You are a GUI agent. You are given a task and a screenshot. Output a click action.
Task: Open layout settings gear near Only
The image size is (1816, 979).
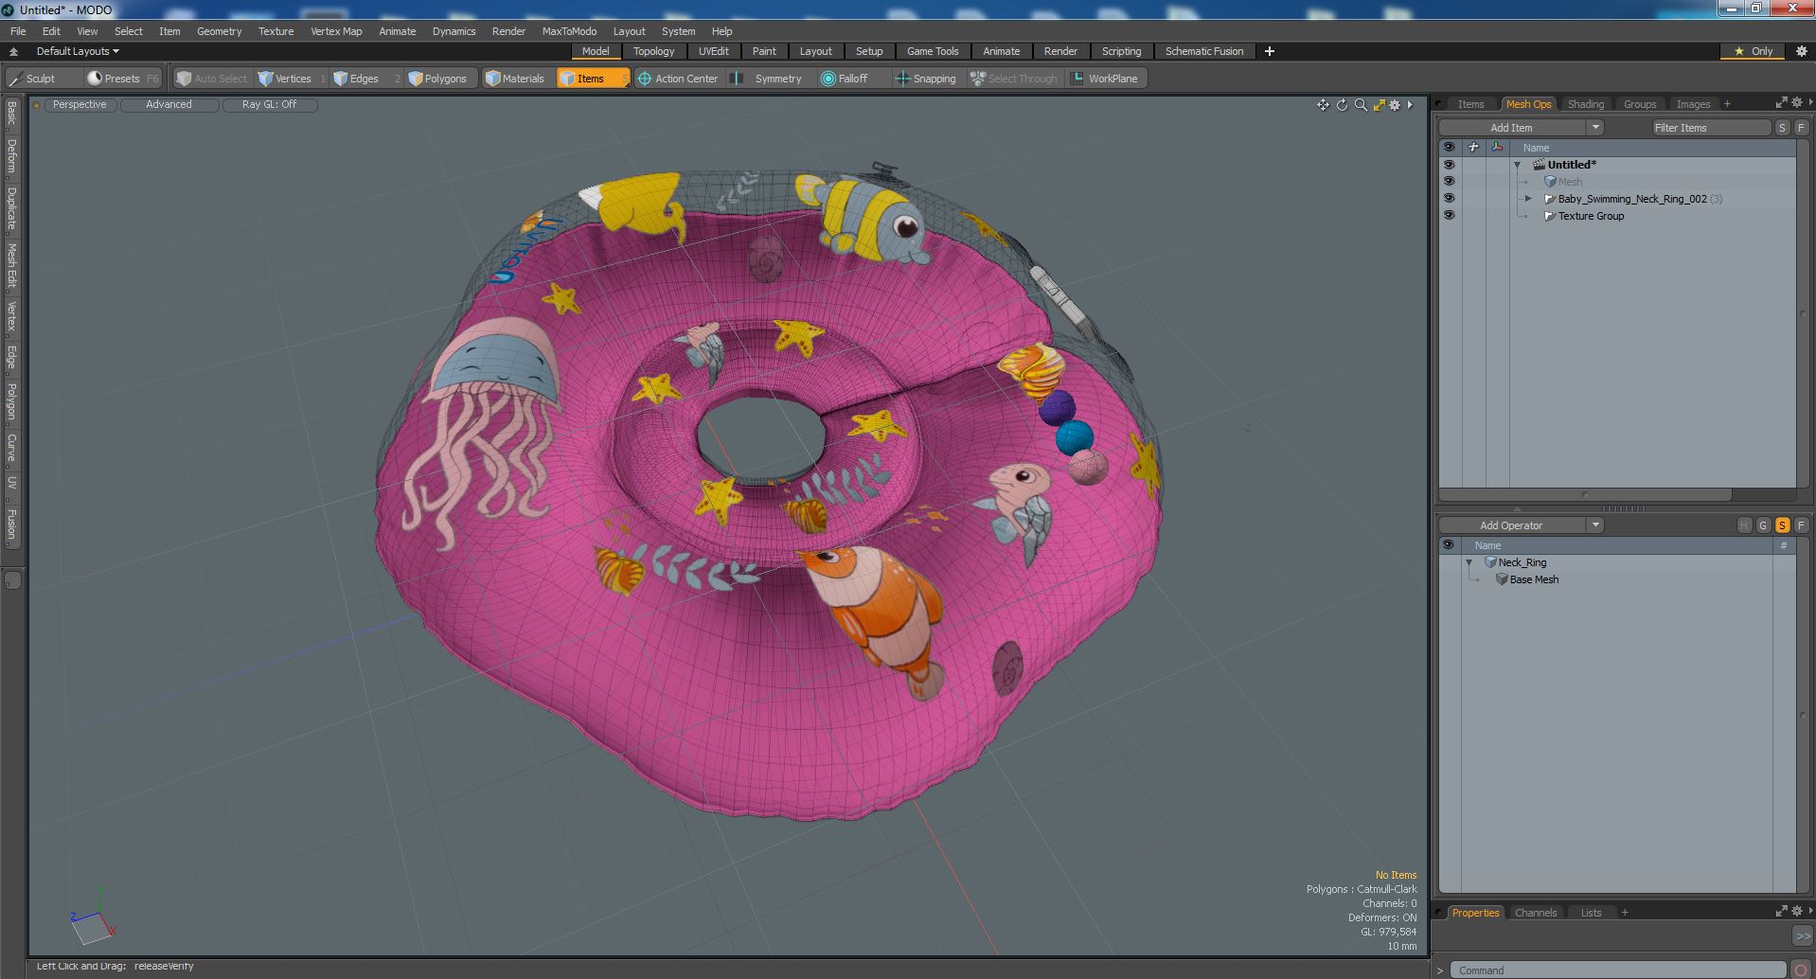pyautogui.click(x=1801, y=51)
